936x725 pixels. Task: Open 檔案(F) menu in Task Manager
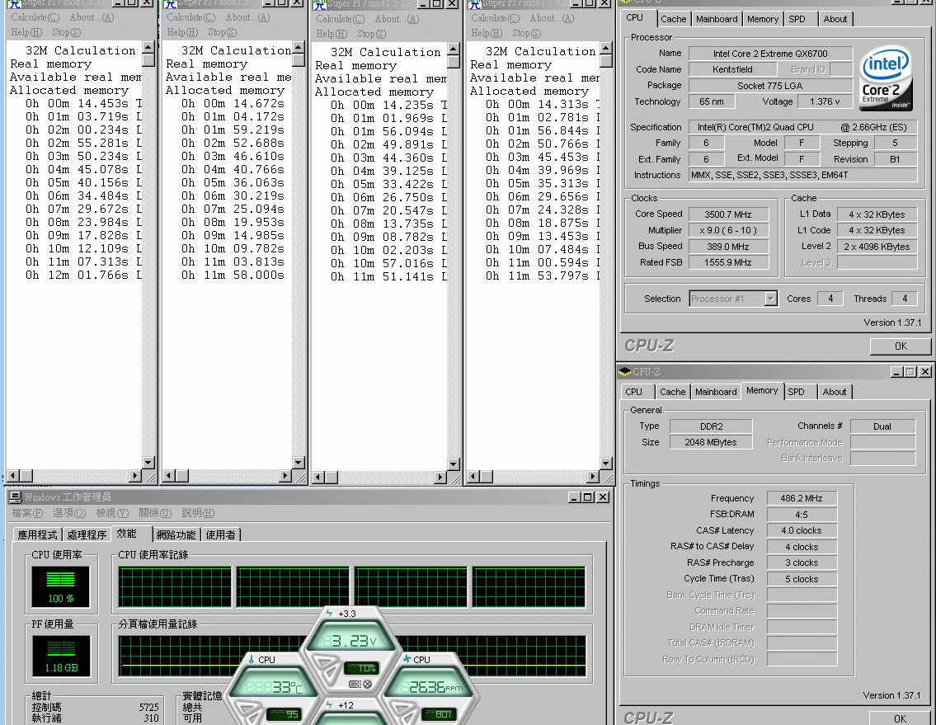point(27,513)
